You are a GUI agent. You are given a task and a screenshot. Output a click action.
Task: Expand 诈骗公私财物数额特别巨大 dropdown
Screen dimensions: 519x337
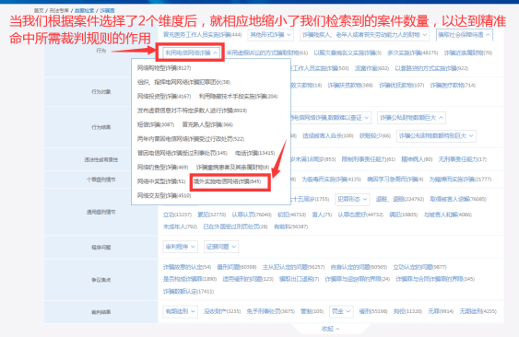[x=436, y=136]
